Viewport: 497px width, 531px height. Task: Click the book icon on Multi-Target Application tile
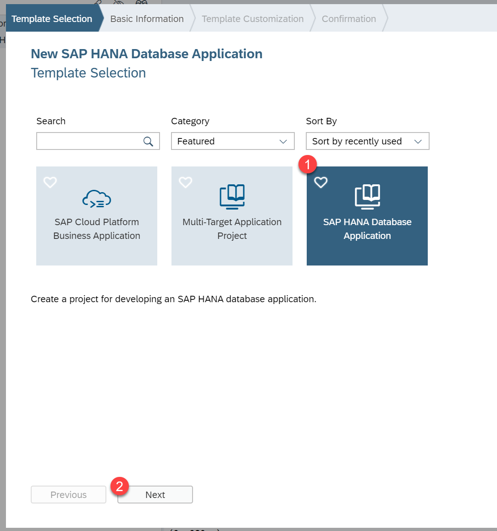(x=232, y=197)
